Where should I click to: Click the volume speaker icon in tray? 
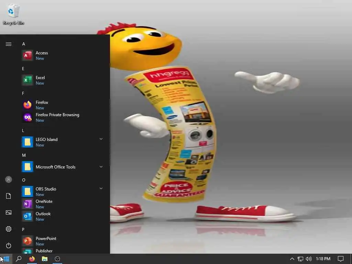[x=309, y=259]
